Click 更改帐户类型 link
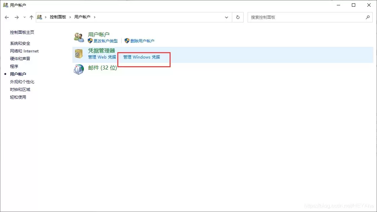Image resolution: width=377 pixels, height=212 pixels. (106, 41)
